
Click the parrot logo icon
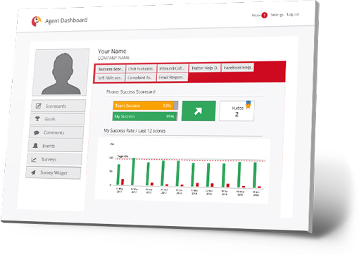36,21
